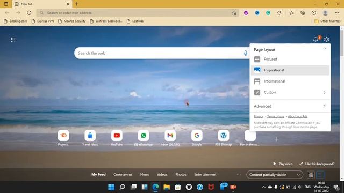Open Windows Start menu
Image resolution: width=344 pixels, height=193 pixels.
[x=111, y=187]
